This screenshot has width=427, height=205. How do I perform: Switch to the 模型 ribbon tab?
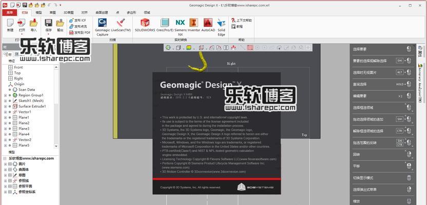(39, 12)
